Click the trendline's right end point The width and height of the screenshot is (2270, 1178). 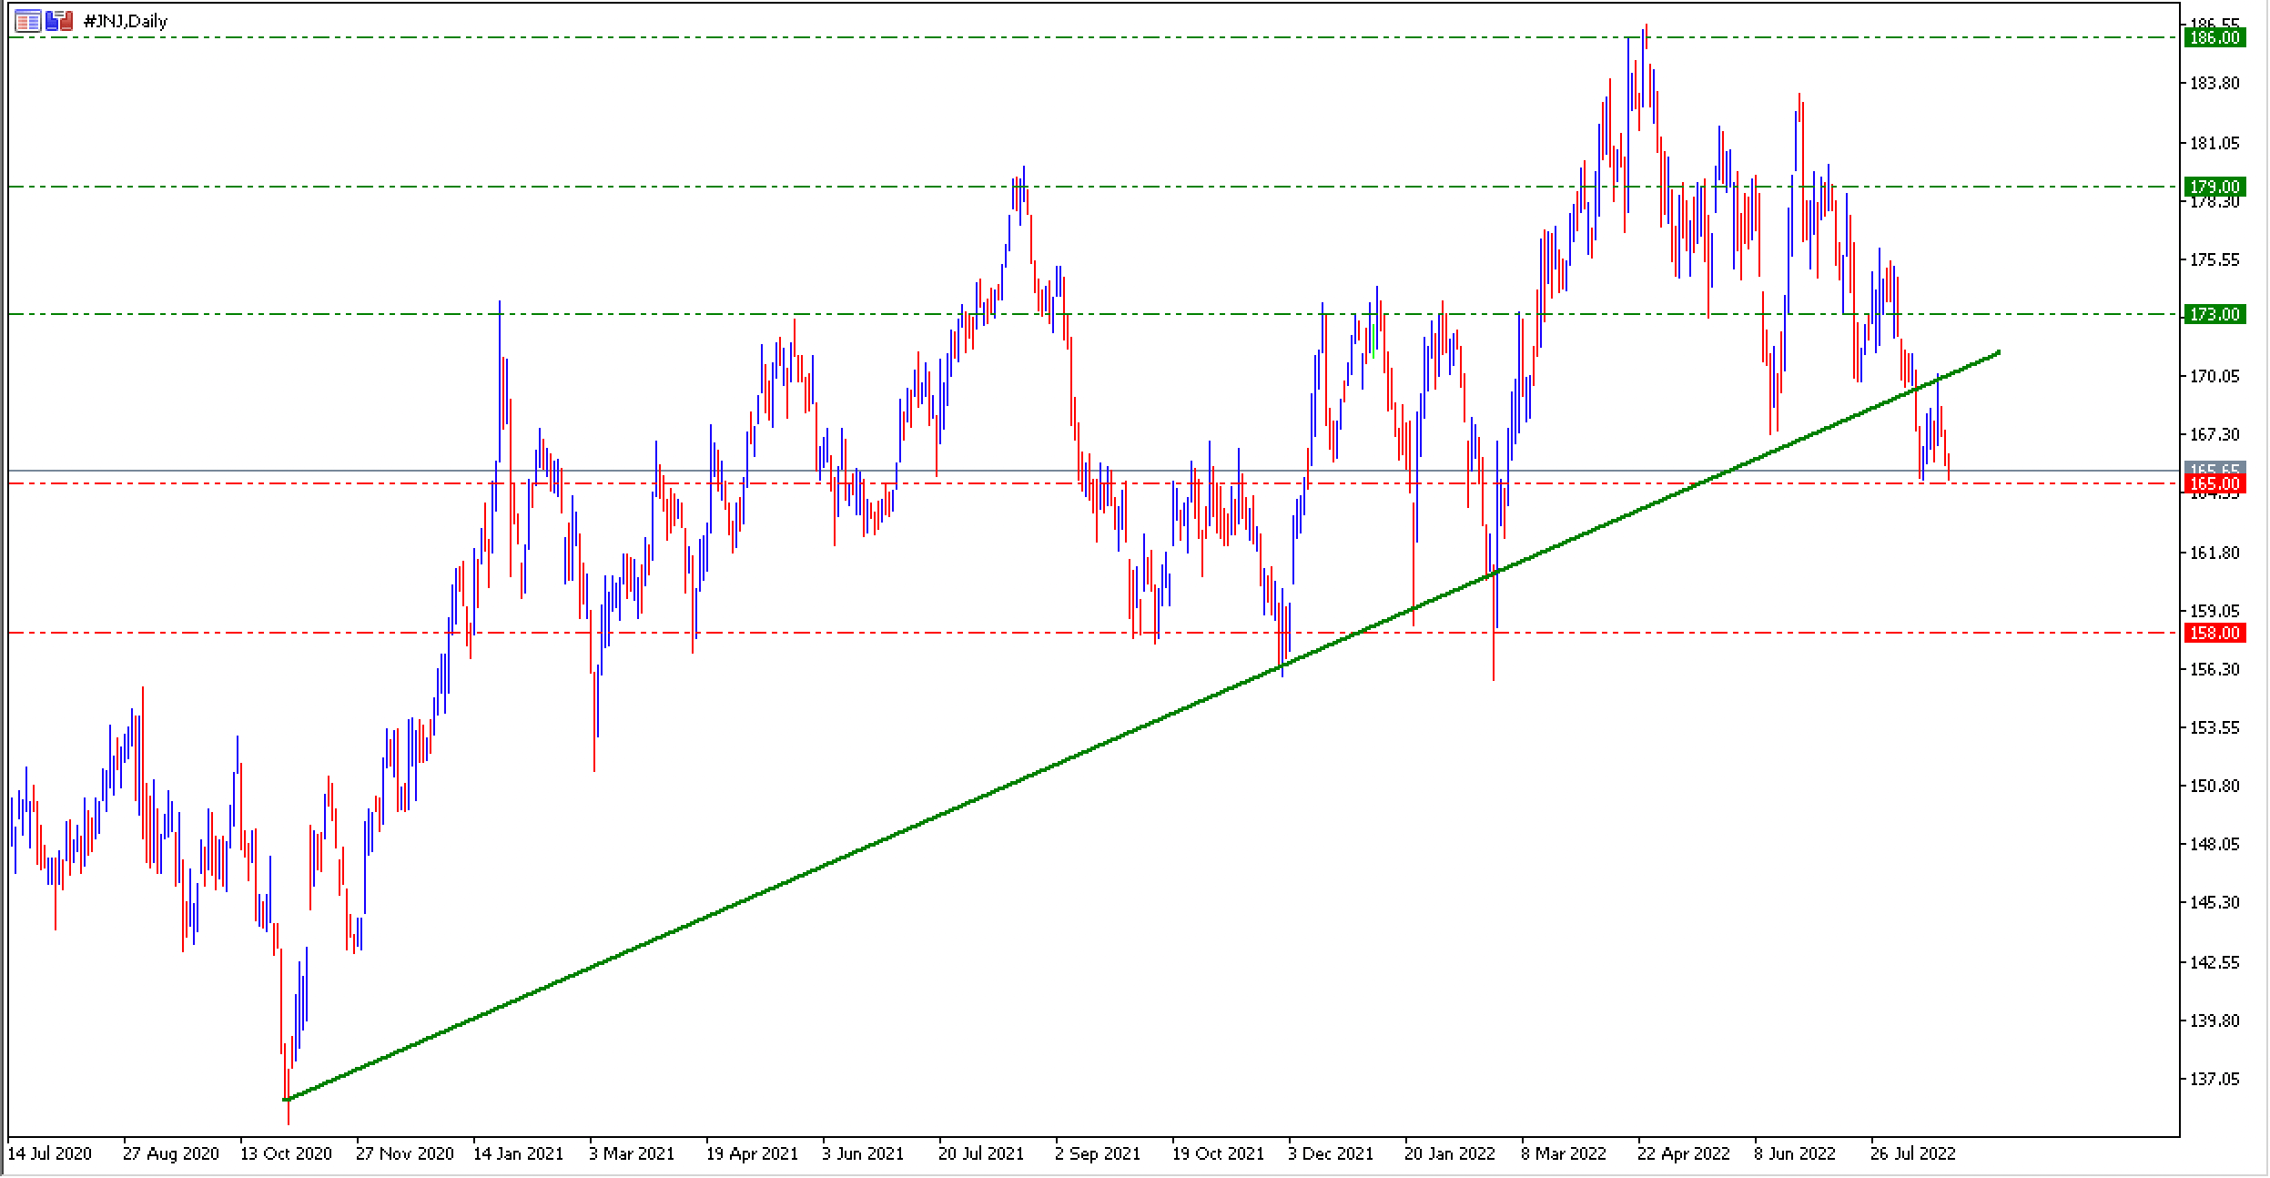click(x=1999, y=351)
